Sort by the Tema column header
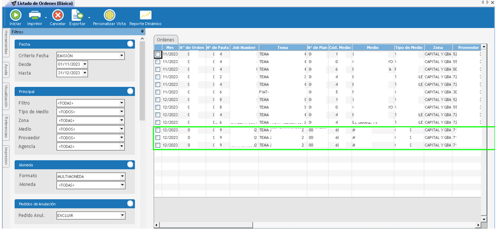497x229 pixels. 283,47
